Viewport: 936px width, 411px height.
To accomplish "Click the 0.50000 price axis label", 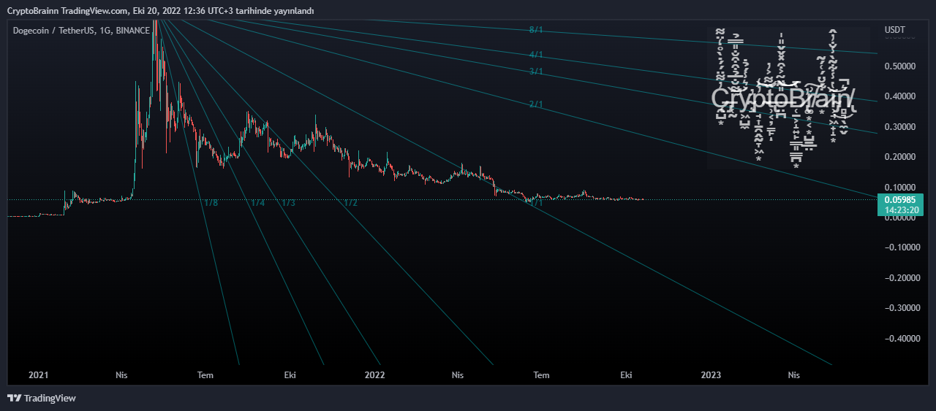I will click(902, 66).
